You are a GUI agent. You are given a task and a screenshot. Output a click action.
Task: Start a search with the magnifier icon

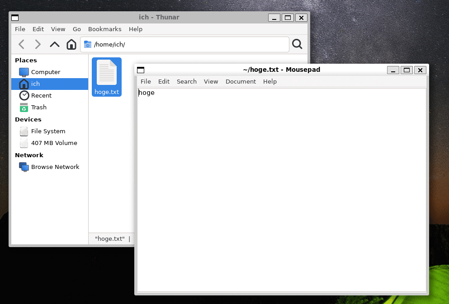tap(297, 44)
